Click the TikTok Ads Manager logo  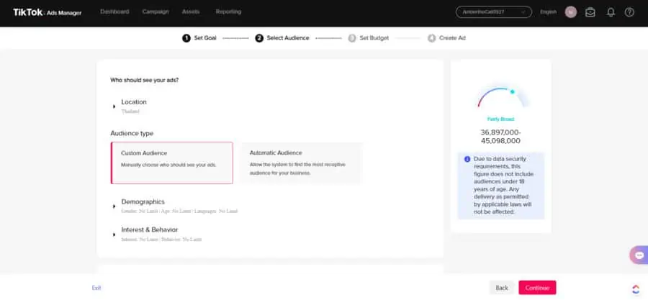click(x=47, y=12)
